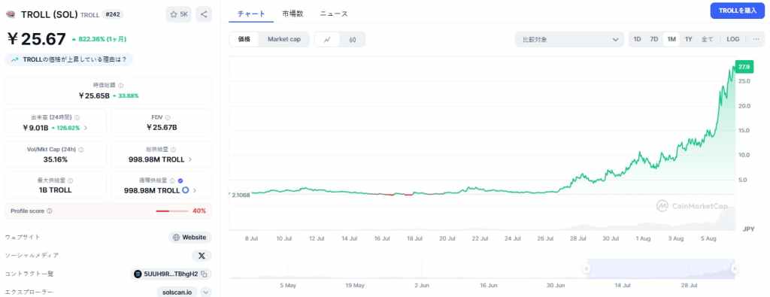Select the 7D time range
Viewport: 770px width, 297px height.
(x=653, y=39)
